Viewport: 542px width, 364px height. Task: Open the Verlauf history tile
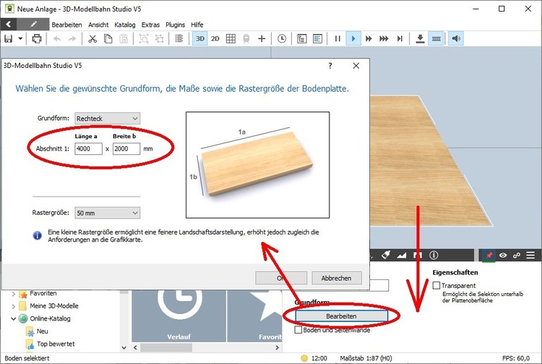tap(178, 316)
